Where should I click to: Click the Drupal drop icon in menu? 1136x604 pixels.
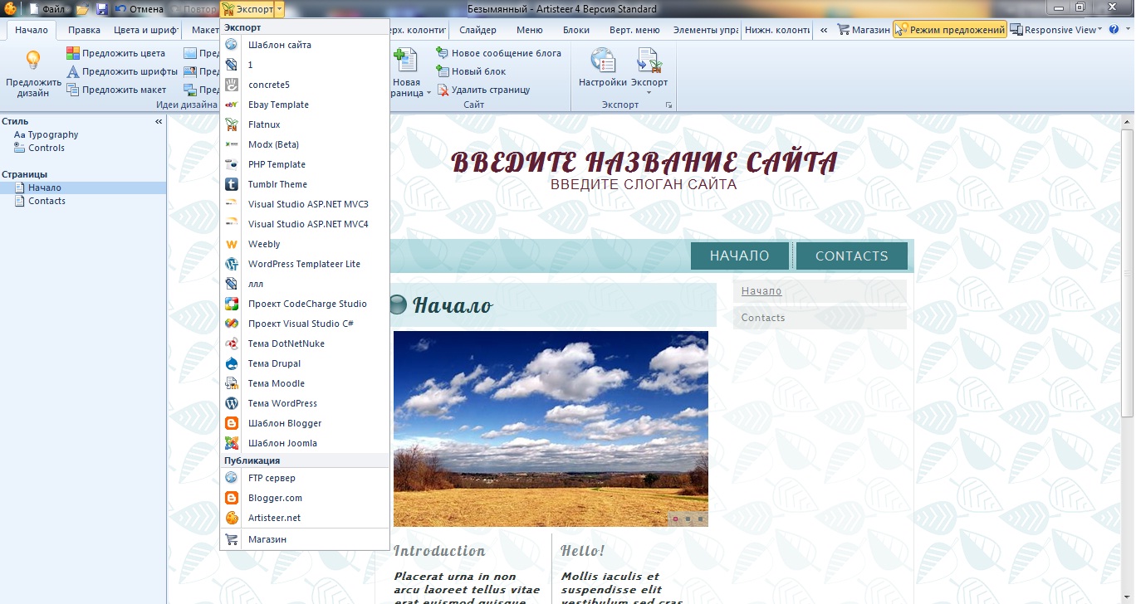[232, 363]
